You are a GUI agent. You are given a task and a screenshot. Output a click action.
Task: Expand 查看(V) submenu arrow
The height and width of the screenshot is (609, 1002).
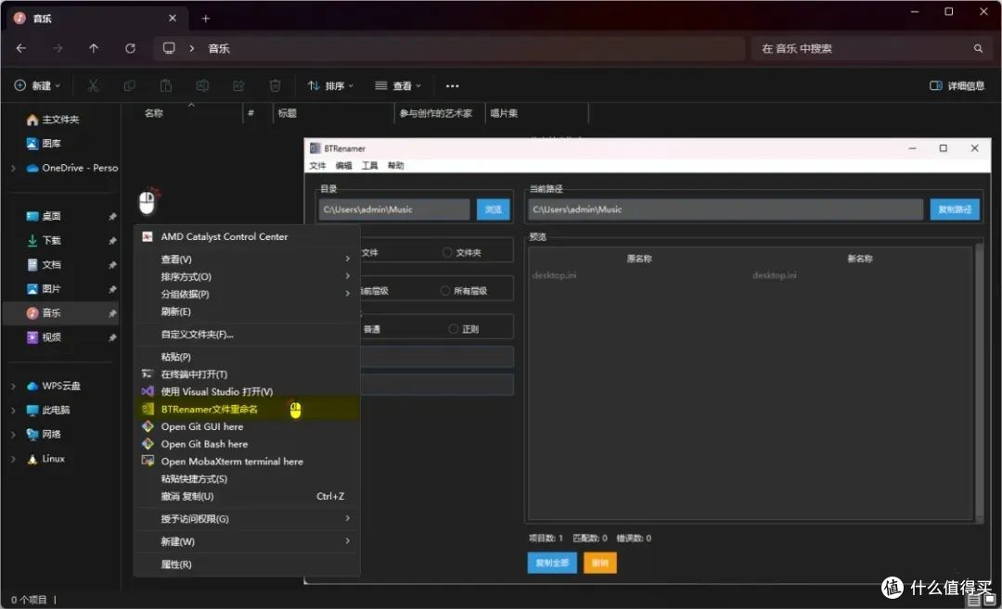tap(348, 259)
